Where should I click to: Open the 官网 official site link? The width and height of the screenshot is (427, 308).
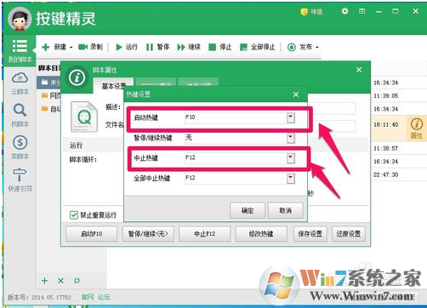pyautogui.click(x=88, y=297)
